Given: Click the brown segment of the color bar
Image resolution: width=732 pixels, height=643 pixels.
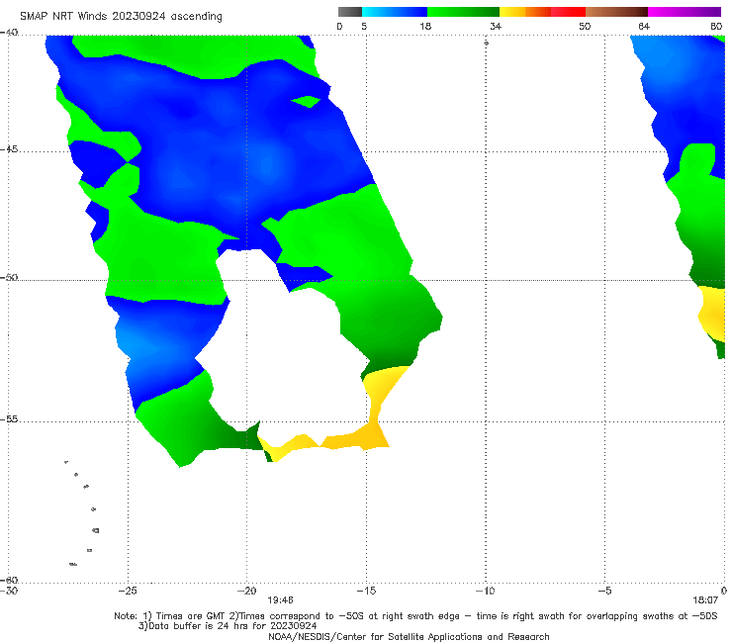Looking at the screenshot, I should (616, 12).
